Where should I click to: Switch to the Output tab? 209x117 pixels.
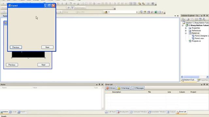pyautogui.click(x=171, y=112)
